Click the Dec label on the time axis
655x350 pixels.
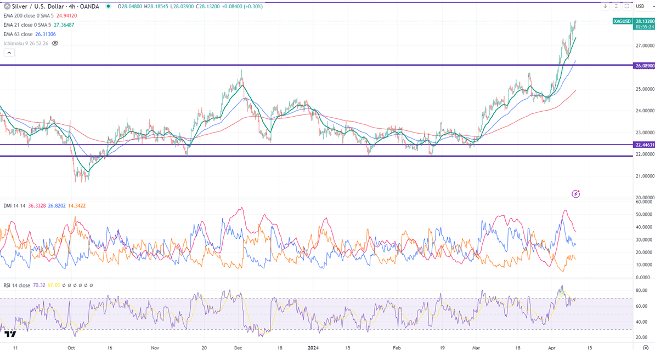pos(238,347)
